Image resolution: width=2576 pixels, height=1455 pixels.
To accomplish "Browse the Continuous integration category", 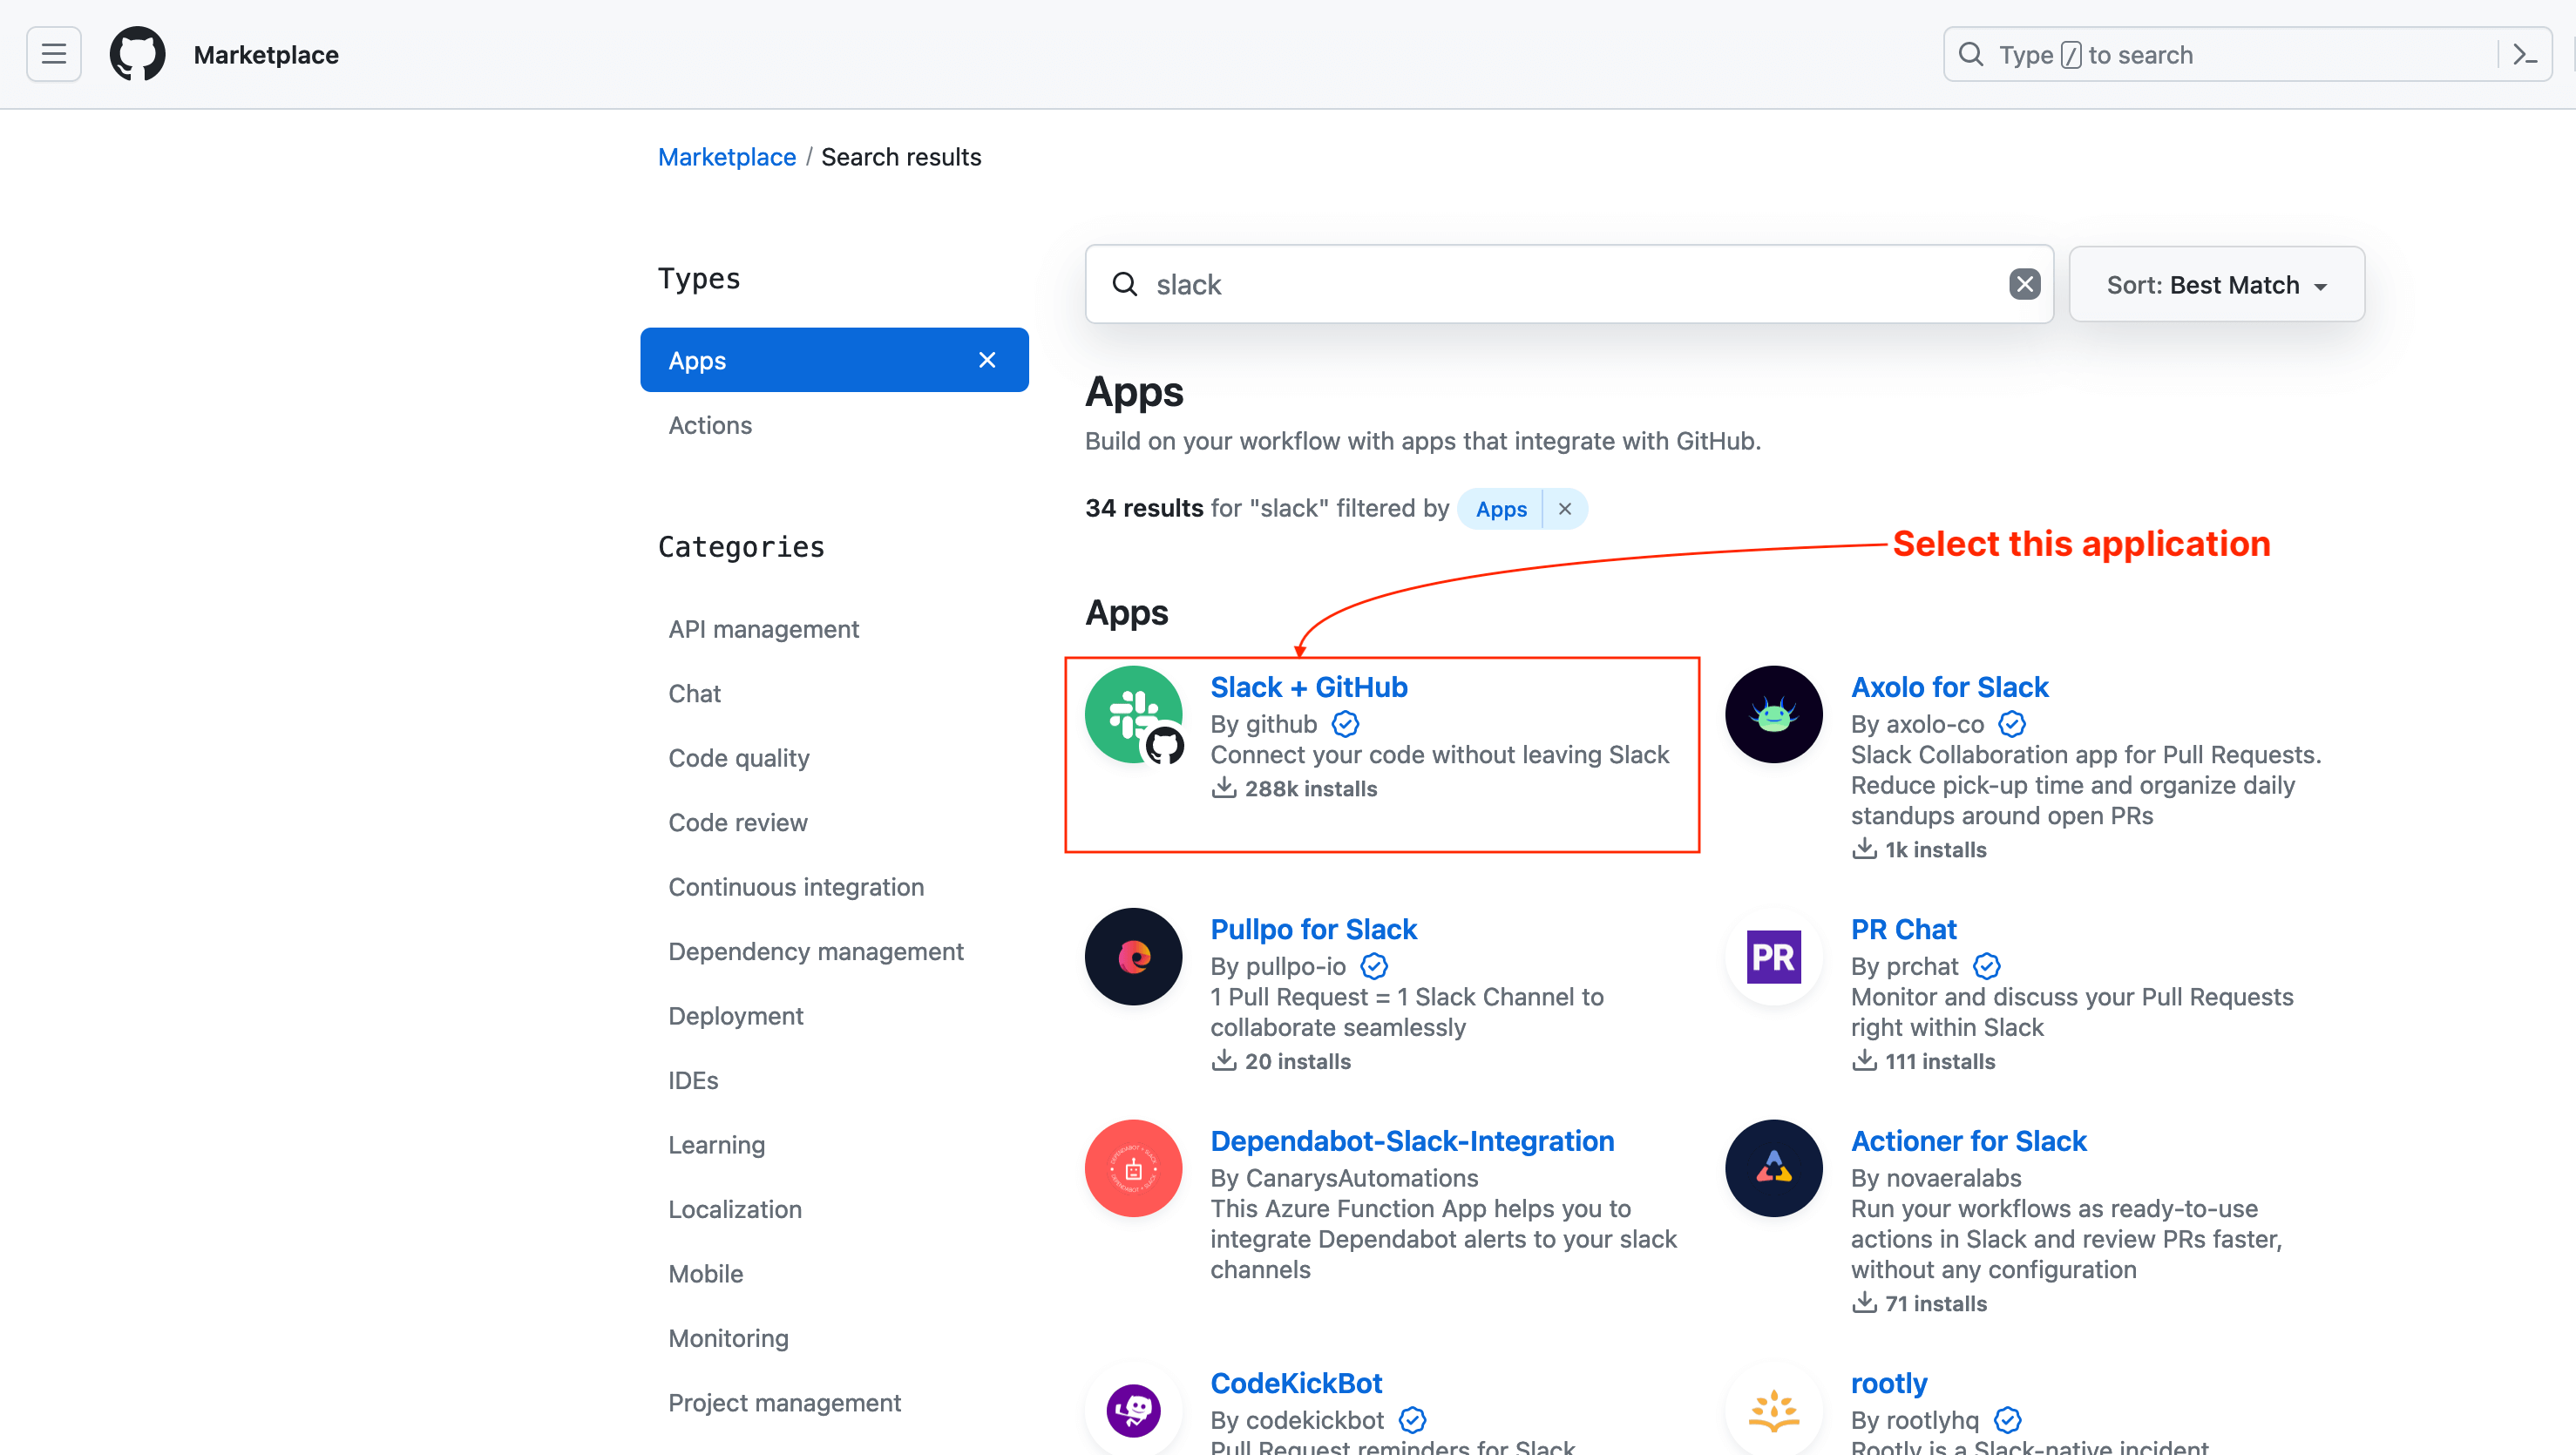I will pos(796,886).
